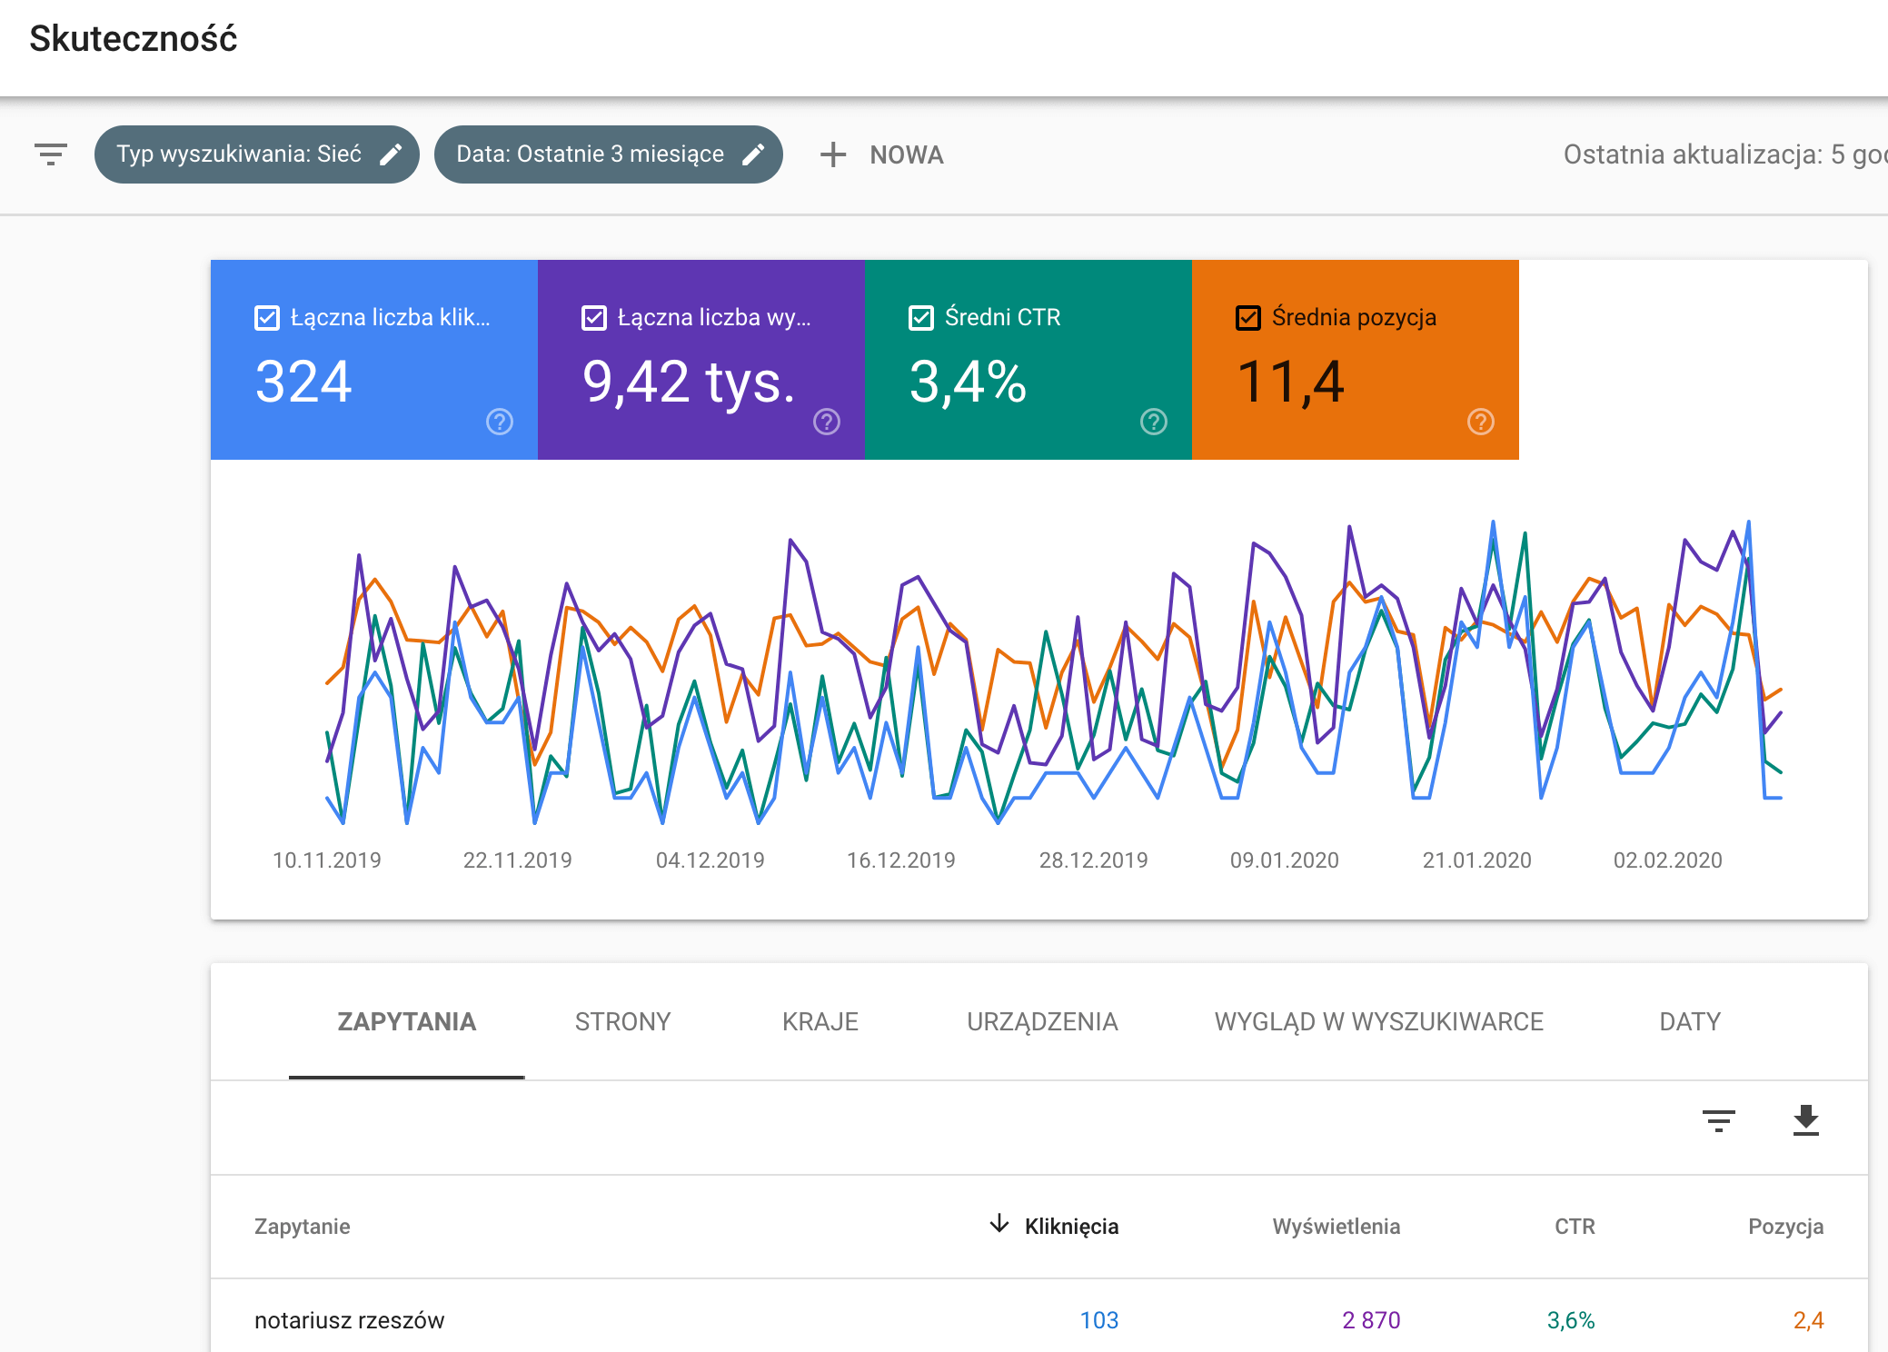This screenshot has height=1352, width=1888.
Task: Sort table by Kliknięcia column
Action: tap(1071, 1227)
